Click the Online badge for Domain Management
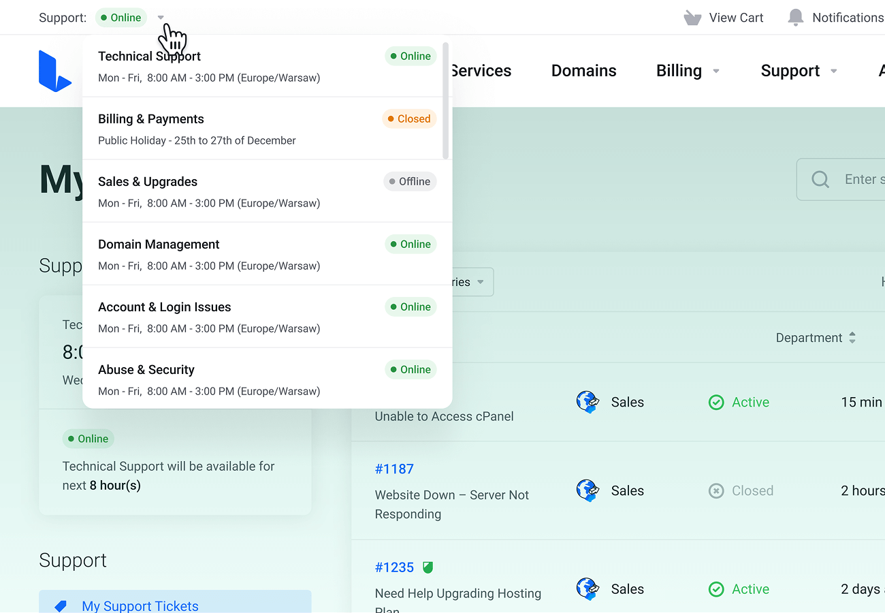This screenshot has width=885, height=613. (x=411, y=244)
